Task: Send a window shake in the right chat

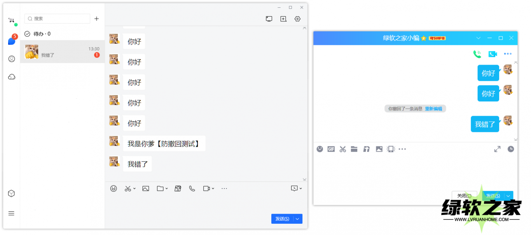Action: [391, 149]
